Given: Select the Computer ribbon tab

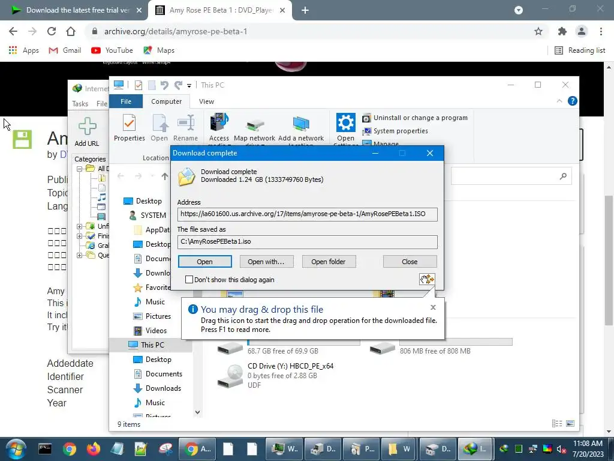Looking at the screenshot, I should point(167,101).
